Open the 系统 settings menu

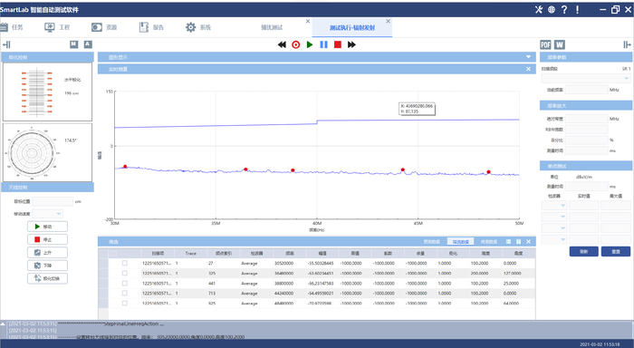(x=198, y=27)
